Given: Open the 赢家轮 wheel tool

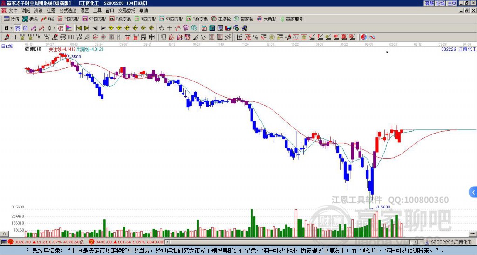Looking at the screenshot, I should pyautogui.click(x=244, y=19).
